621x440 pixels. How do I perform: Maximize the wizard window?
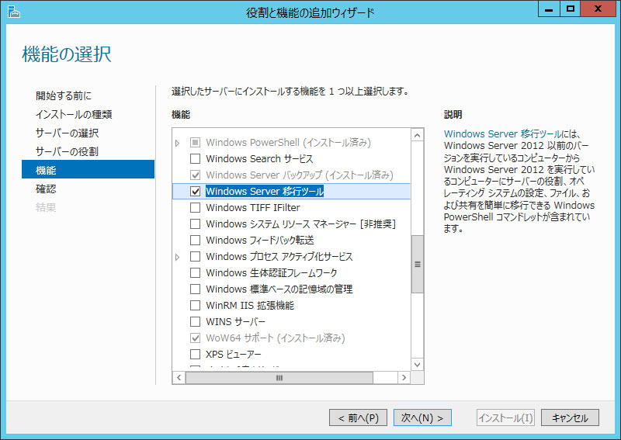click(570, 9)
